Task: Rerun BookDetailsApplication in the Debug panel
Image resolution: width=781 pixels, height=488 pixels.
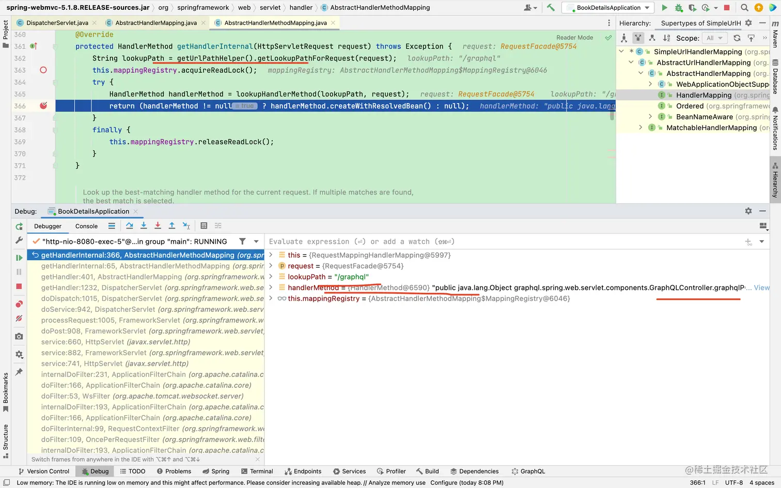Action: pyautogui.click(x=19, y=227)
